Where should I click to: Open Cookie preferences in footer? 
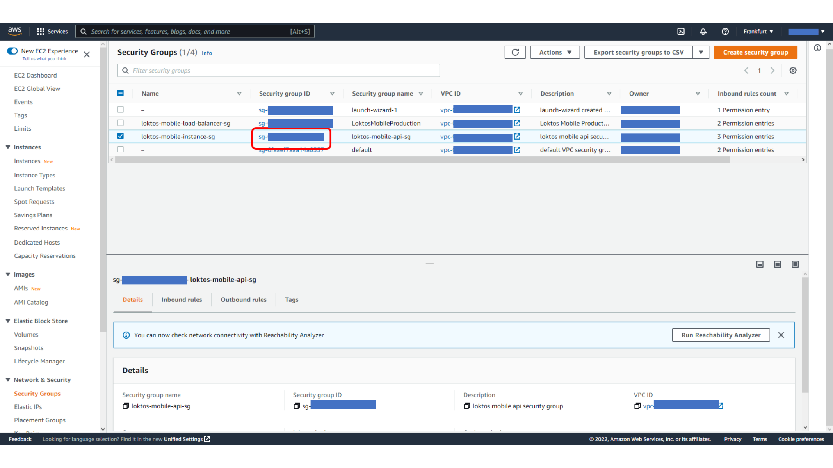click(801, 439)
